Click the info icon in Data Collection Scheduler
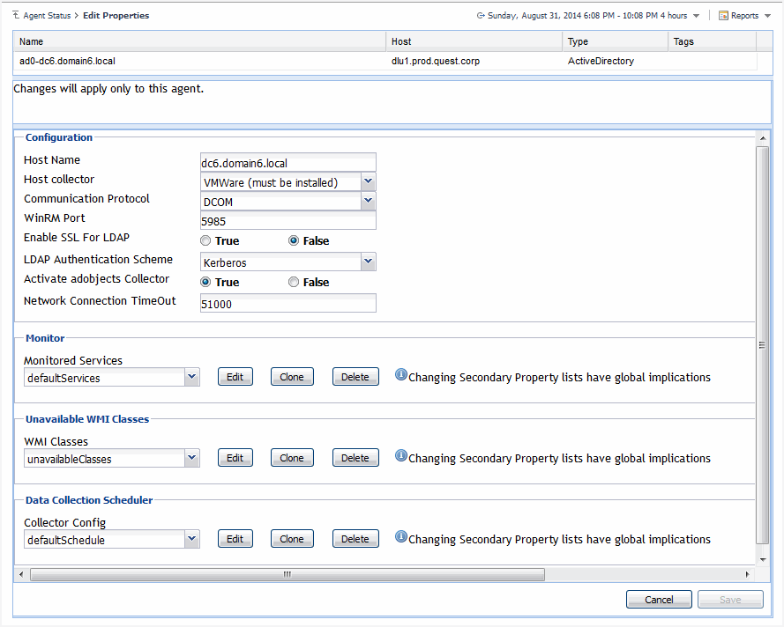784x627 pixels. [400, 537]
